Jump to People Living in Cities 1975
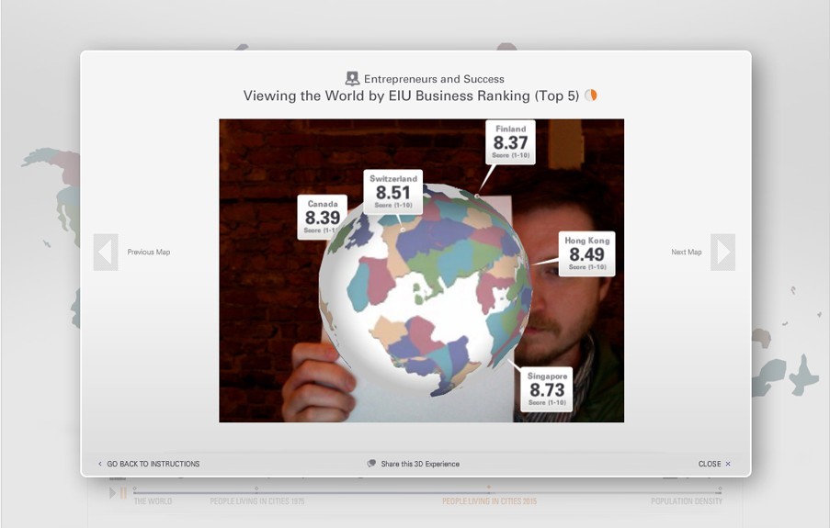 click(x=256, y=501)
